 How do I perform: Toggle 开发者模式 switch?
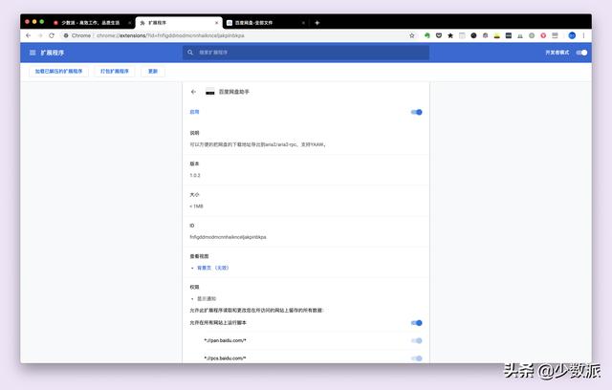(x=581, y=53)
